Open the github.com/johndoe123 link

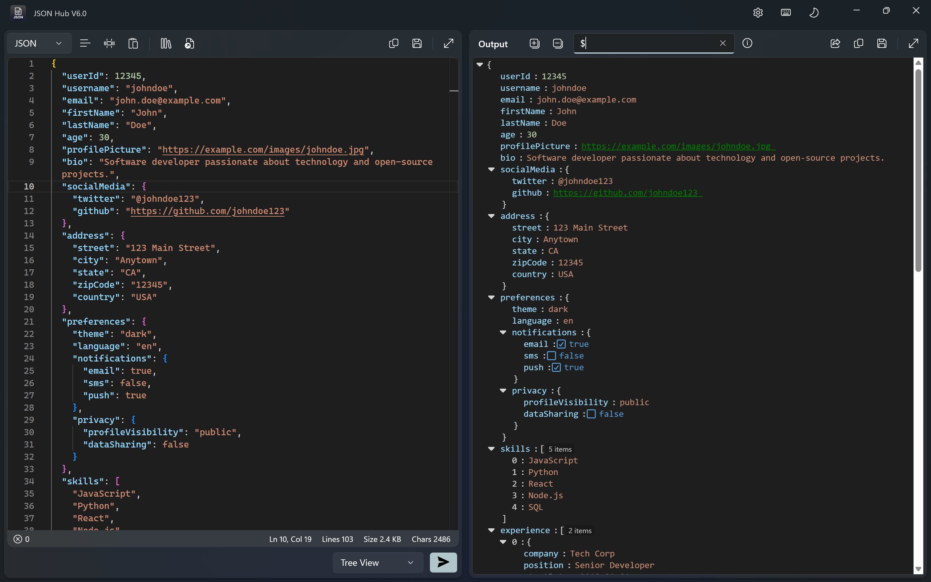[x=627, y=193]
